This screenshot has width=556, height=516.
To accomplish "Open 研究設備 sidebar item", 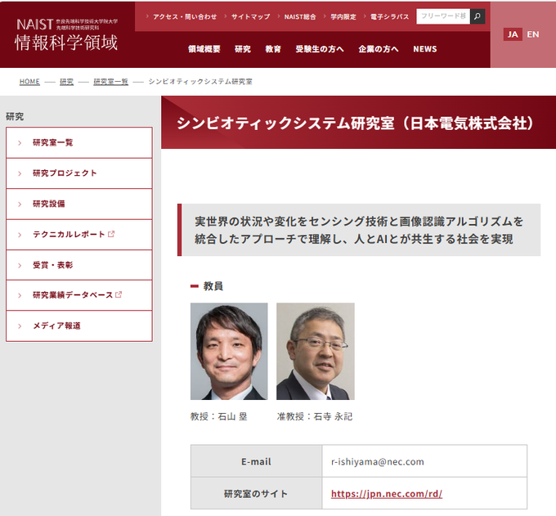I will point(79,204).
